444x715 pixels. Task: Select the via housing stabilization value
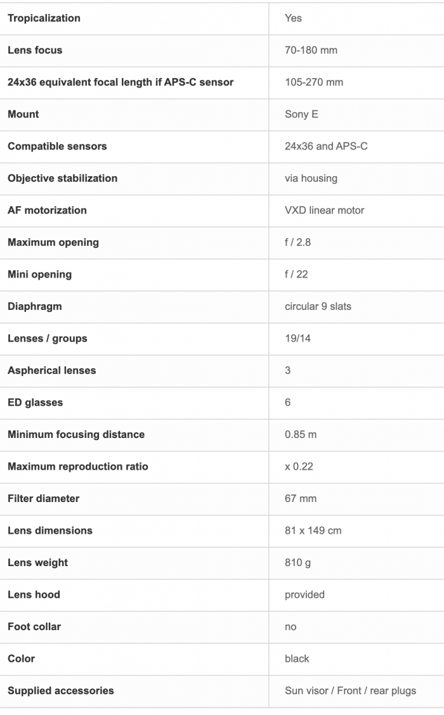[311, 178]
